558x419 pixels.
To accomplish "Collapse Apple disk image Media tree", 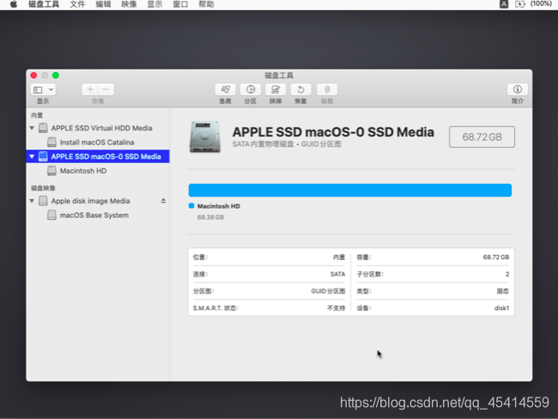I will tap(32, 201).
